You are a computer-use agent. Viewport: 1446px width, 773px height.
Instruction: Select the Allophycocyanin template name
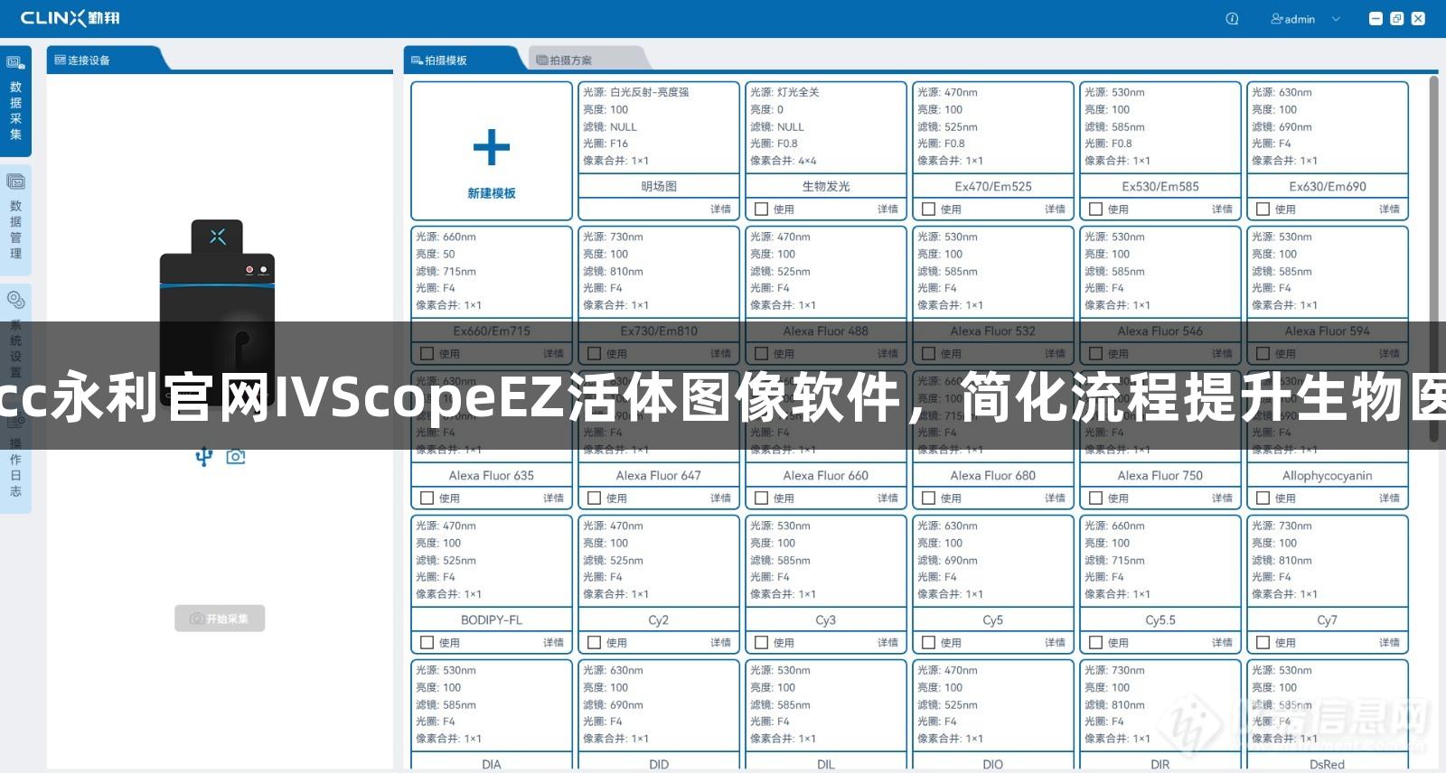coord(1328,476)
